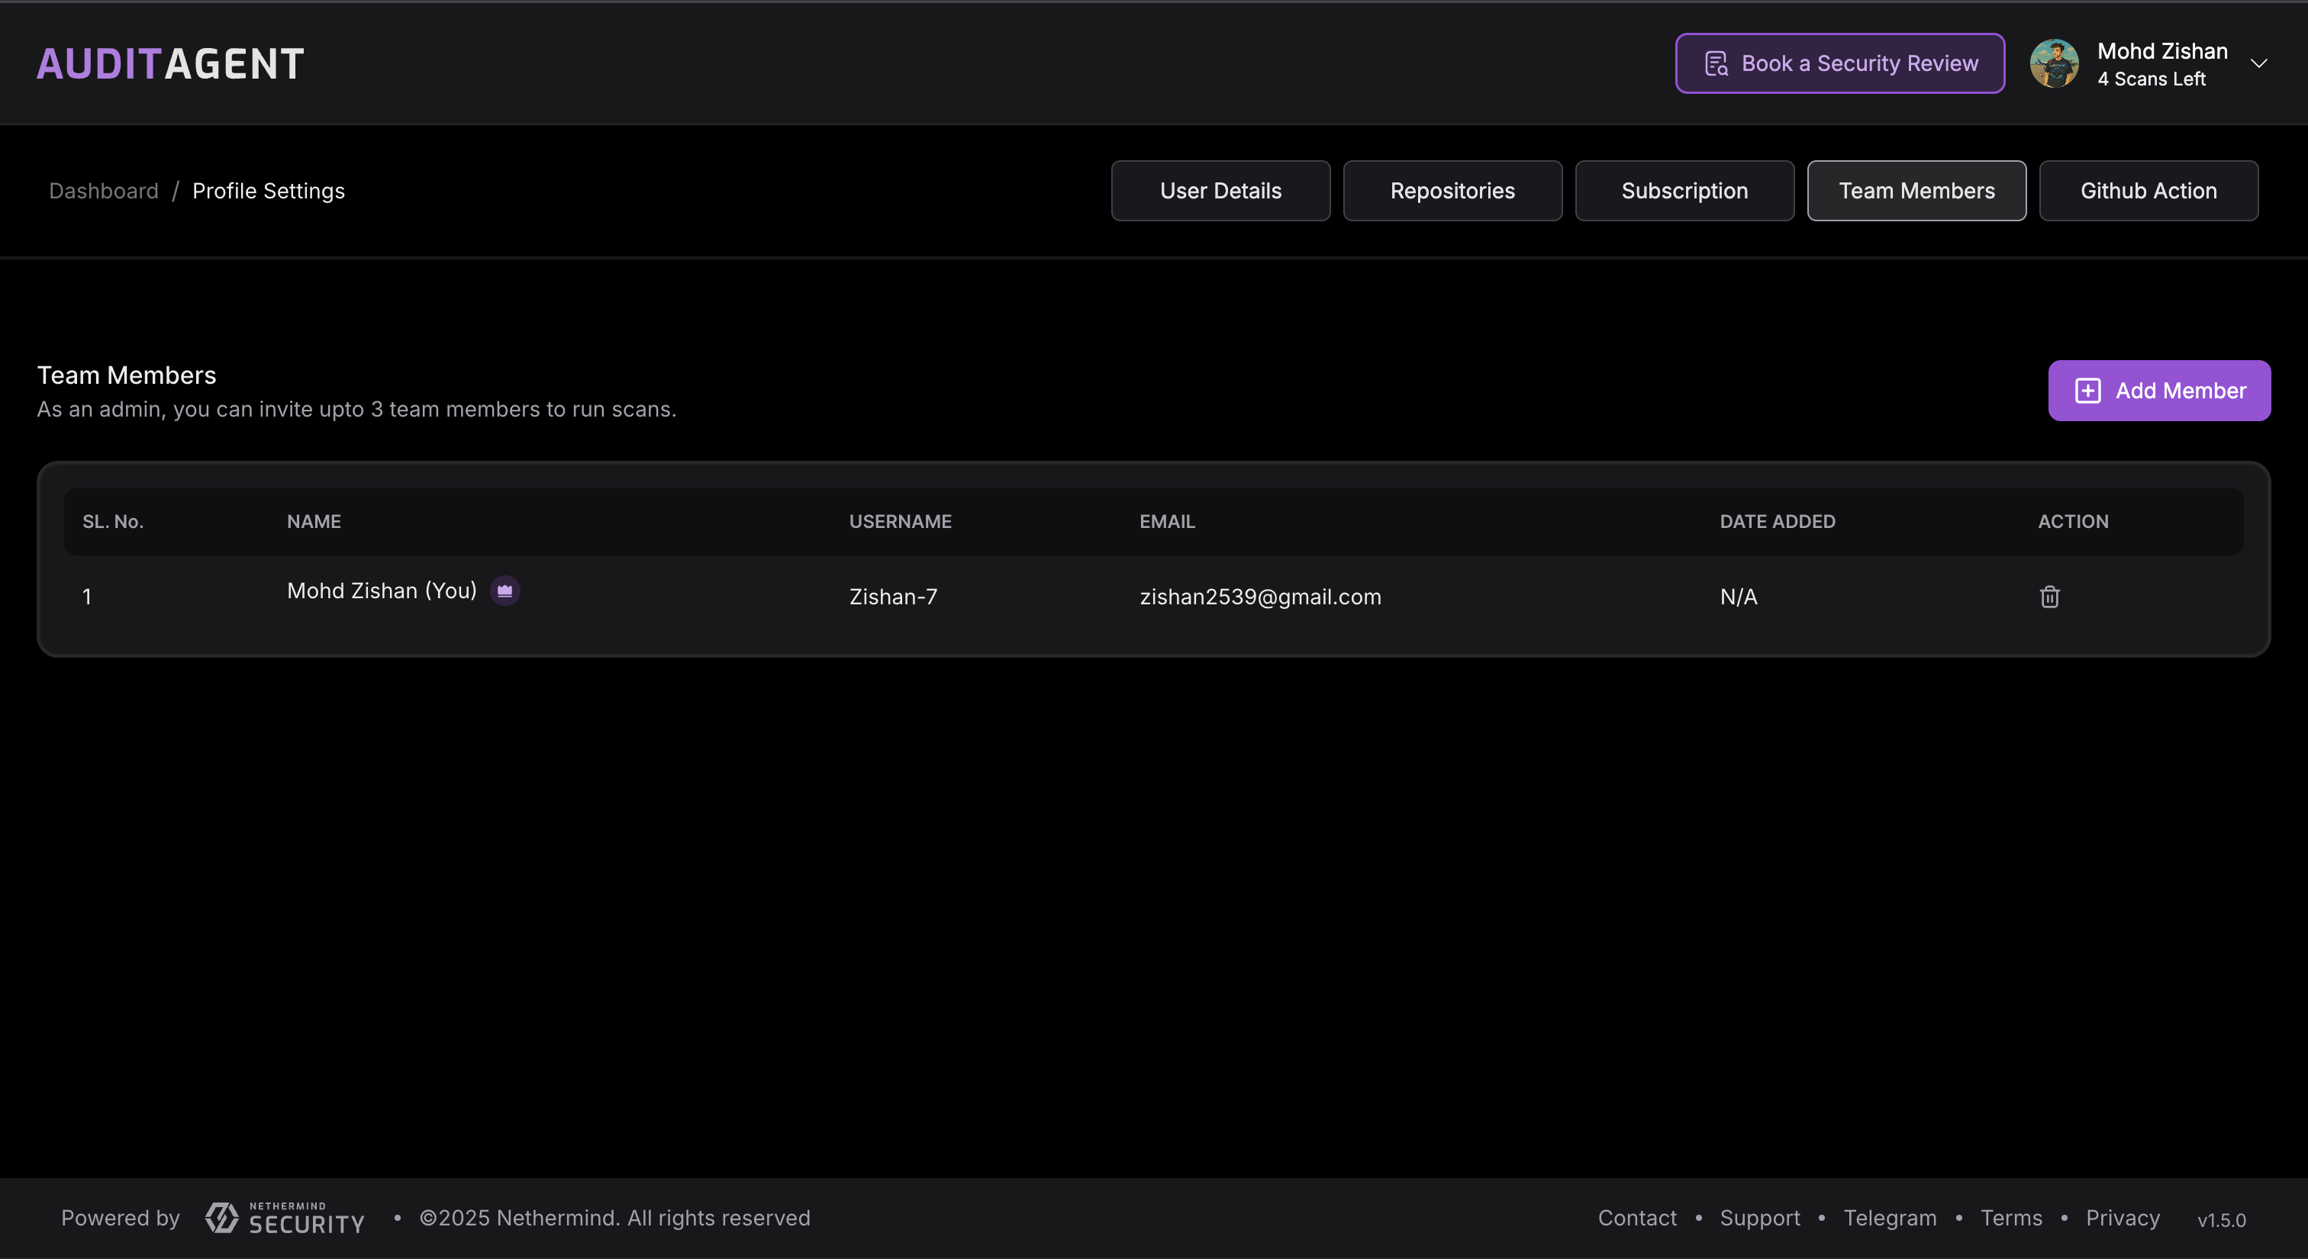Click the Mohd Zishan name in header
Viewport: 2308px width, 1259px height.
click(2162, 51)
